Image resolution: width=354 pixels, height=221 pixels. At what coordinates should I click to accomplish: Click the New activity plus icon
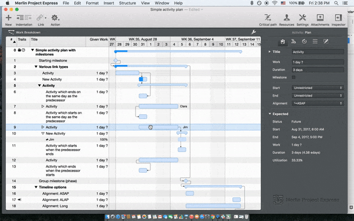click(x=8, y=18)
